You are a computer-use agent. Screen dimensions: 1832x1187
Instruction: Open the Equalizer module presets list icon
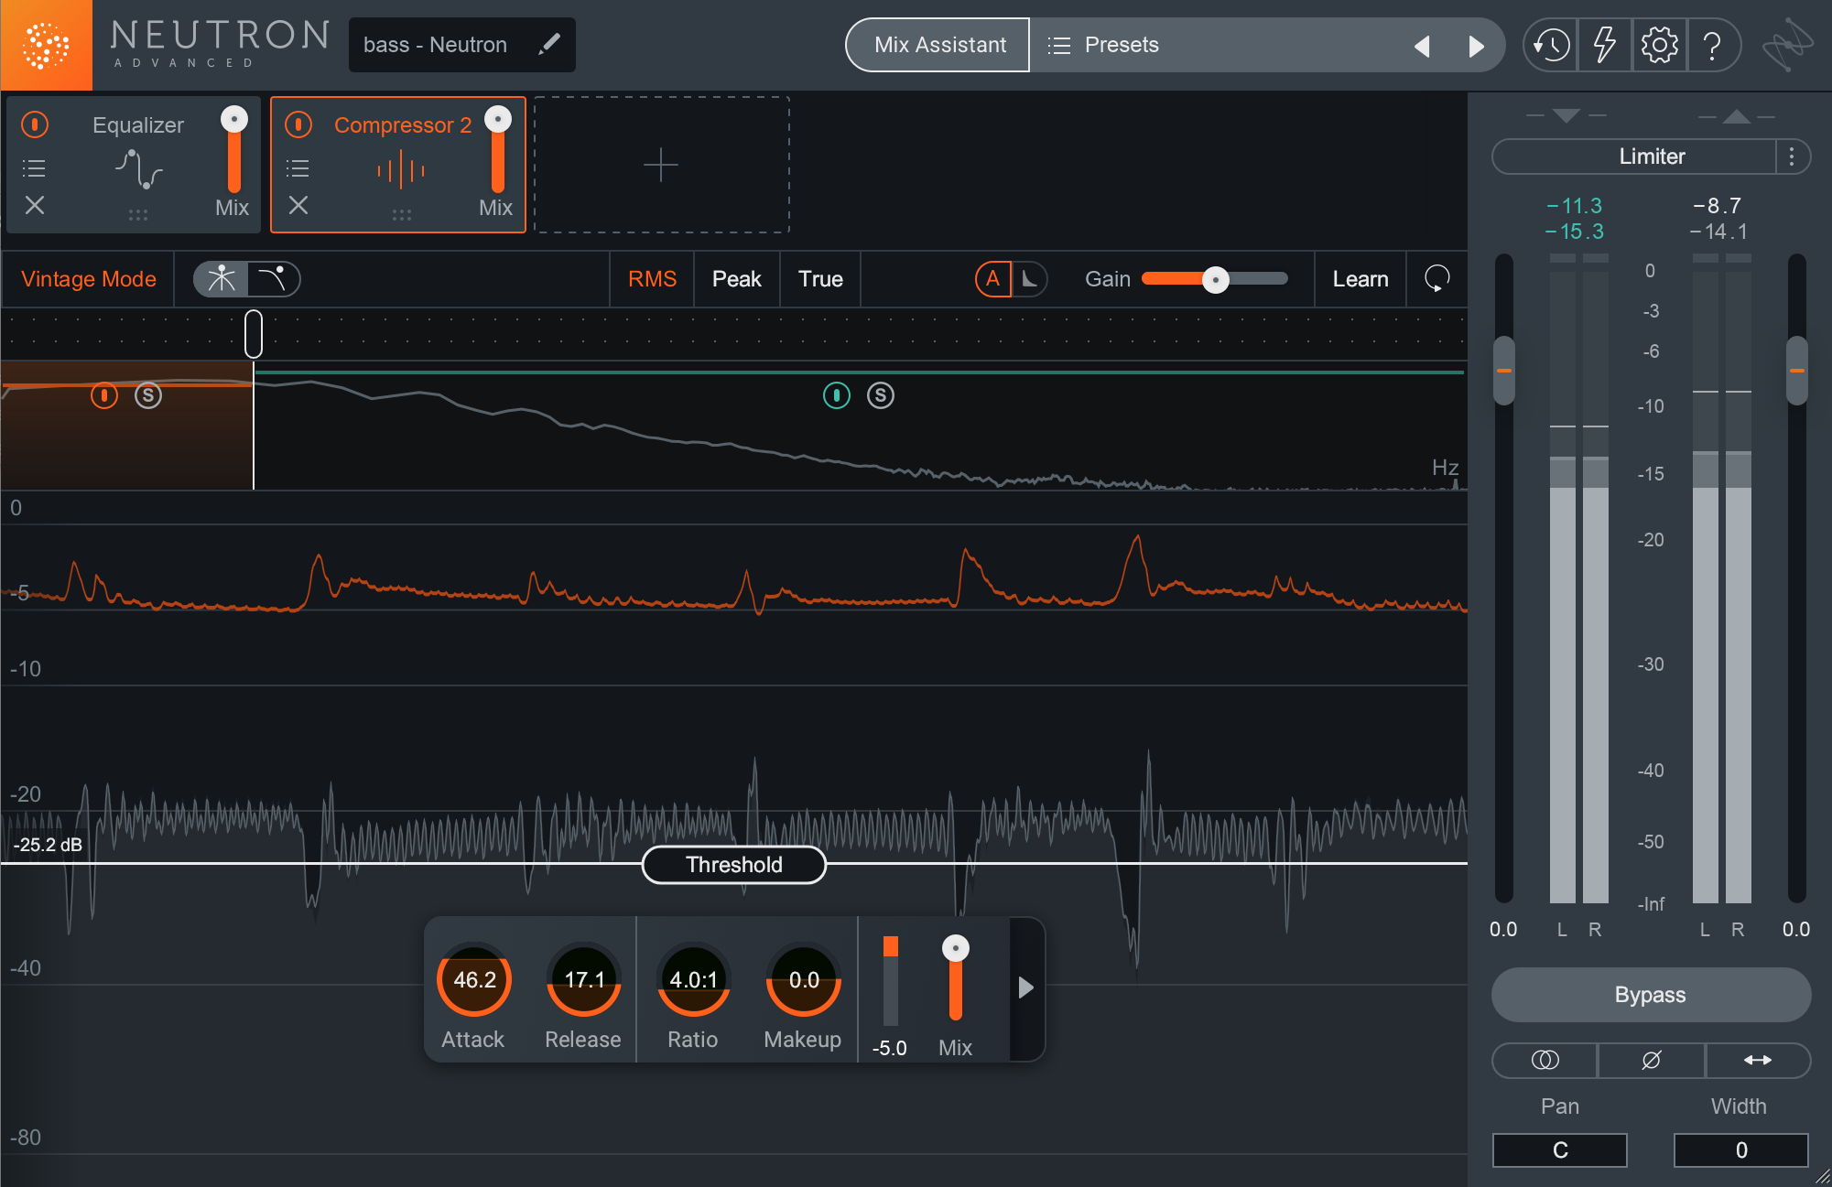[34, 168]
